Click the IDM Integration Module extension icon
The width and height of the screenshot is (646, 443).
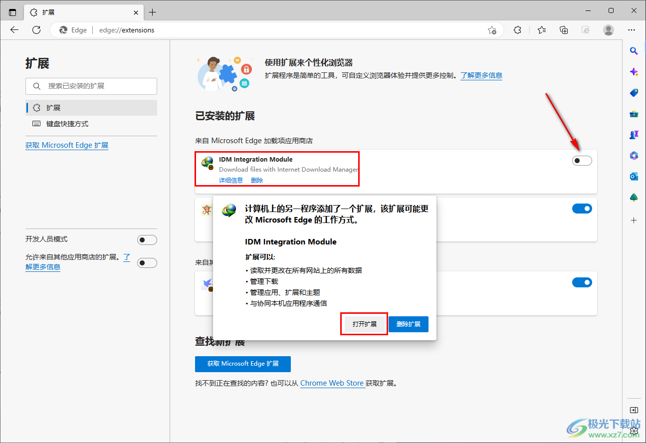tap(207, 163)
